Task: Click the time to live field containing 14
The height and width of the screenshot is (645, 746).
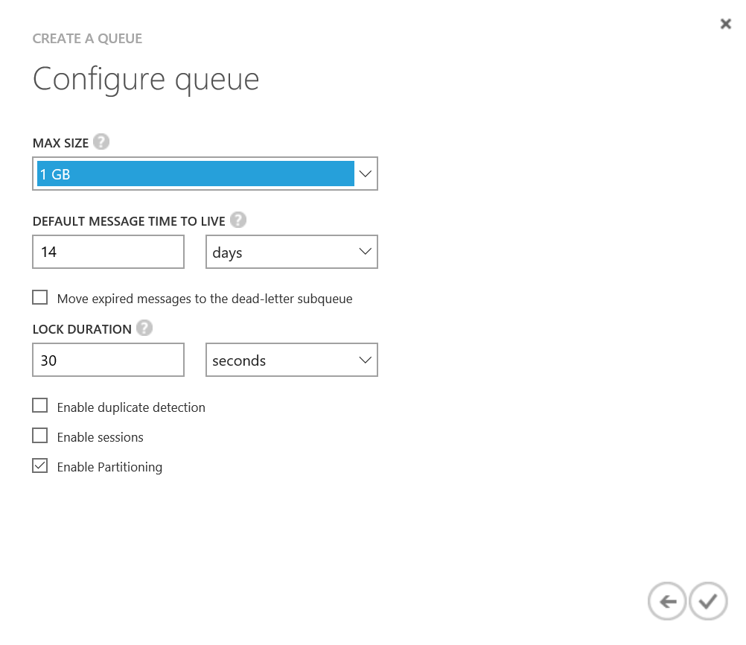Action: click(x=109, y=252)
